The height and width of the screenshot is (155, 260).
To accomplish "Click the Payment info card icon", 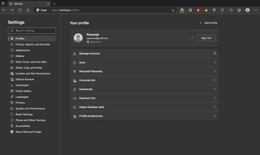I will point(74,99).
